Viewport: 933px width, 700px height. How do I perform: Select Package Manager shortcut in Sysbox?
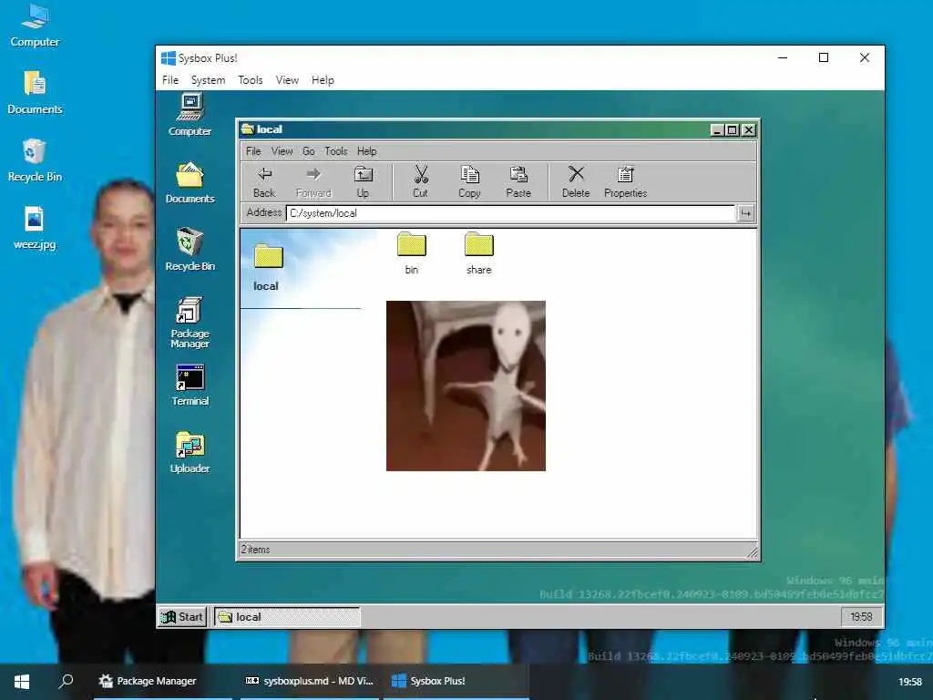pos(190,322)
